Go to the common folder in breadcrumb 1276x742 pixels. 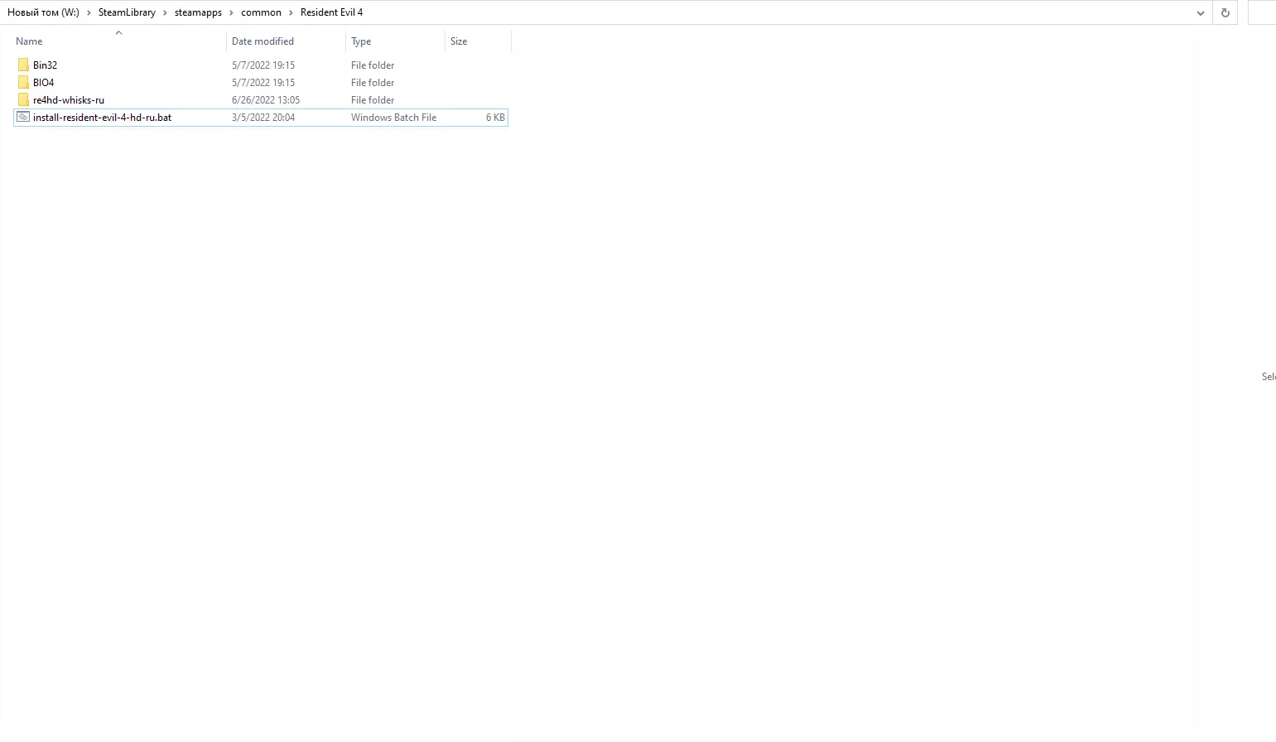point(261,12)
